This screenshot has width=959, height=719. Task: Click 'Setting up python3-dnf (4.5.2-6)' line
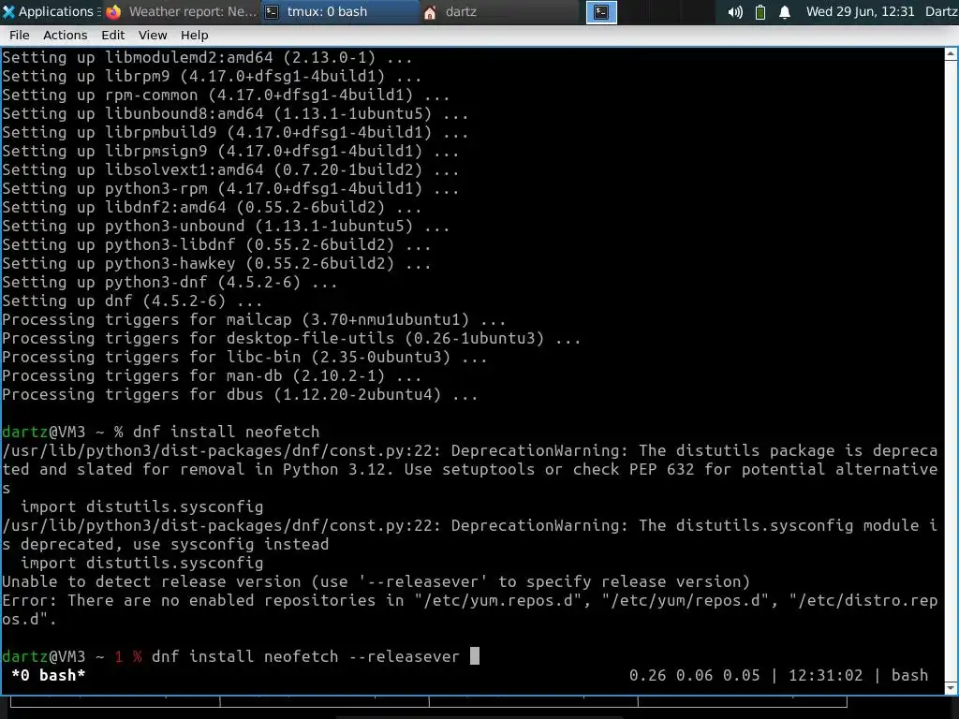coord(170,282)
